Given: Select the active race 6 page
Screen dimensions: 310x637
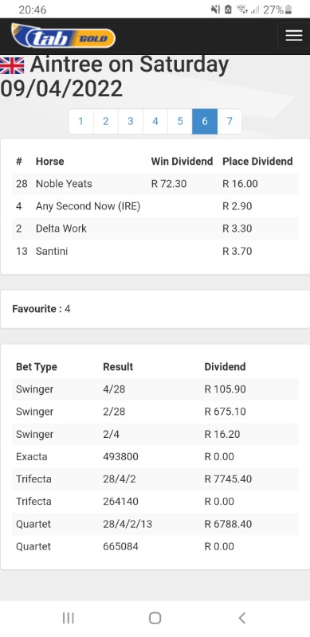Looking at the screenshot, I should [205, 121].
